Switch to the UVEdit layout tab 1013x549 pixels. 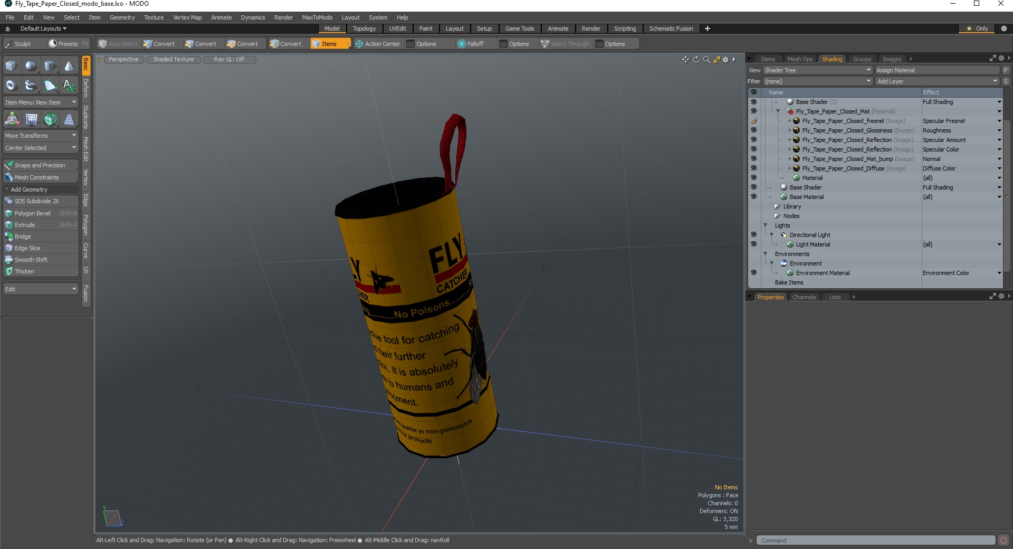(x=397, y=29)
